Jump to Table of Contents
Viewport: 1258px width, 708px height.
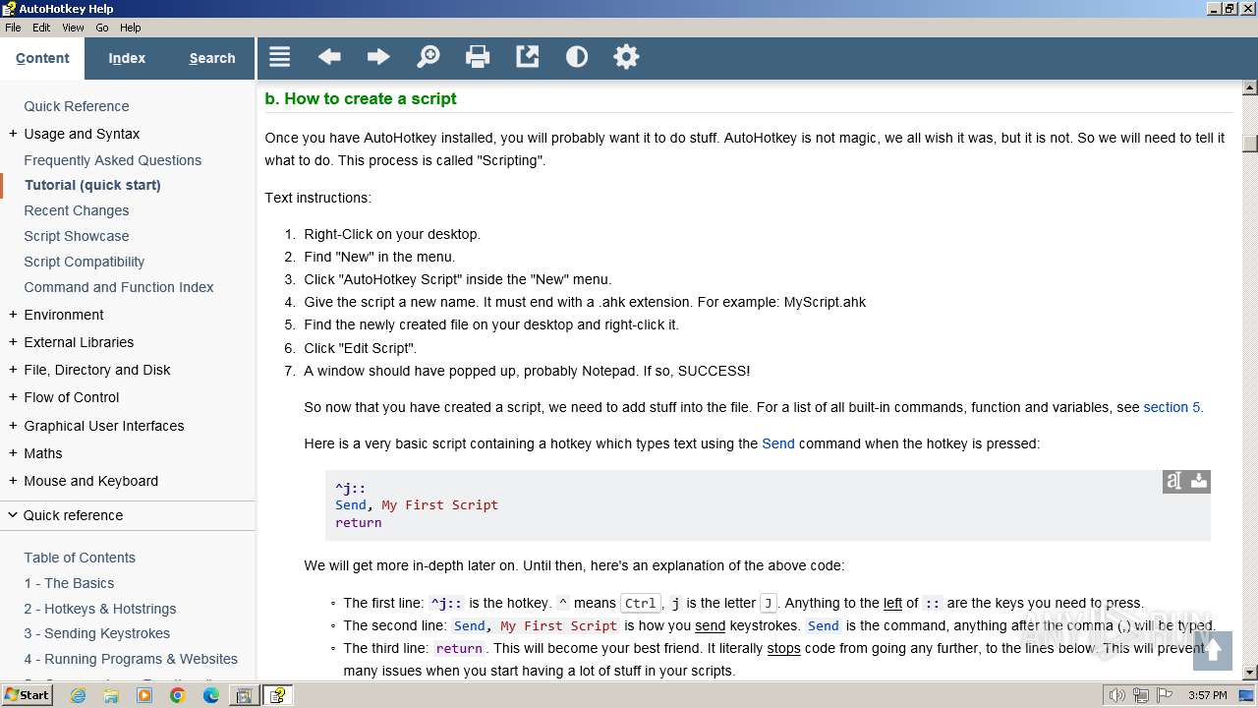80,558
